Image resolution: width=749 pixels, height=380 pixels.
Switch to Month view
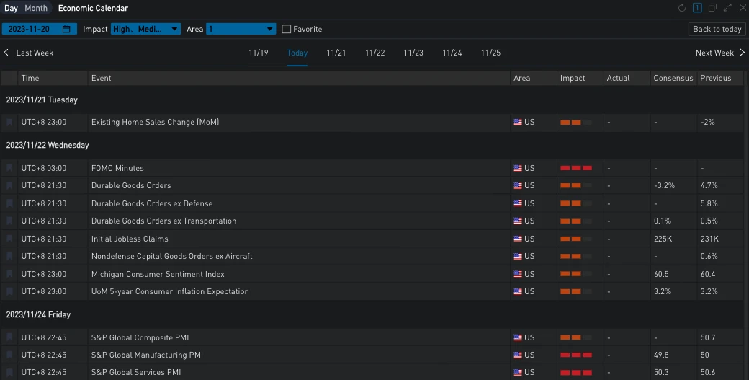36,9
